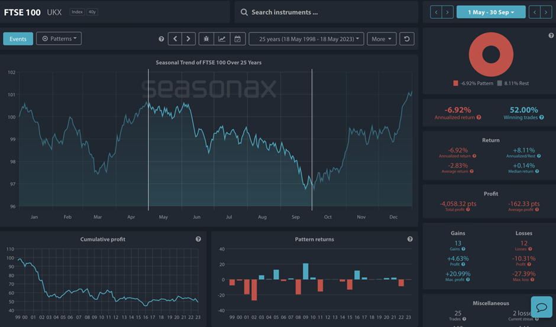Click the 40y tag next to UKX
This screenshot has width=556, height=327.
tap(92, 12)
